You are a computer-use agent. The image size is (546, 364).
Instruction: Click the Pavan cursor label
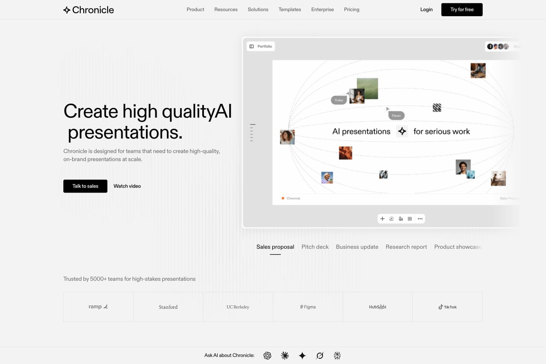click(396, 116)
